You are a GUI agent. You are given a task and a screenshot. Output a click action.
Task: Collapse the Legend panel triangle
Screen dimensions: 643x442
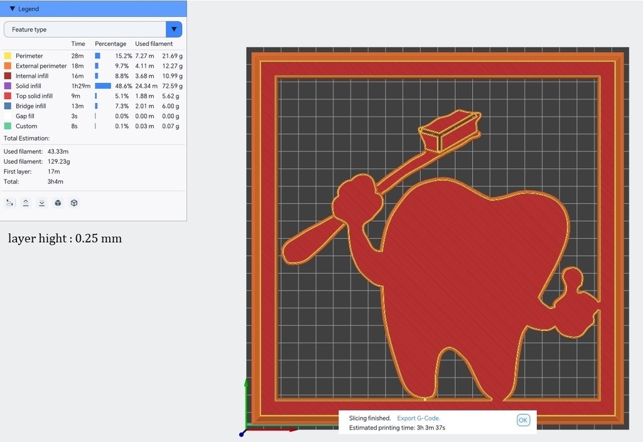pos(13,9)
